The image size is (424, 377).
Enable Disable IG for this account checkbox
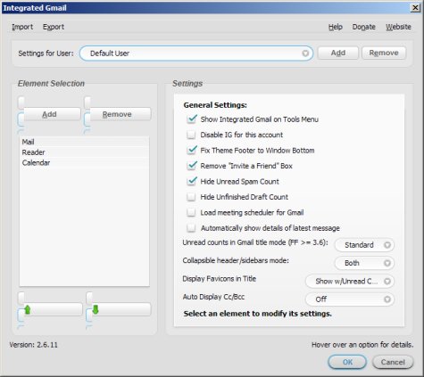tap(191, 135)
